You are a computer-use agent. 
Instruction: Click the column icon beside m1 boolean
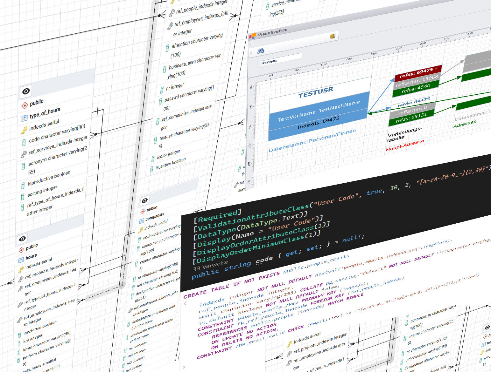pos(126,351)
